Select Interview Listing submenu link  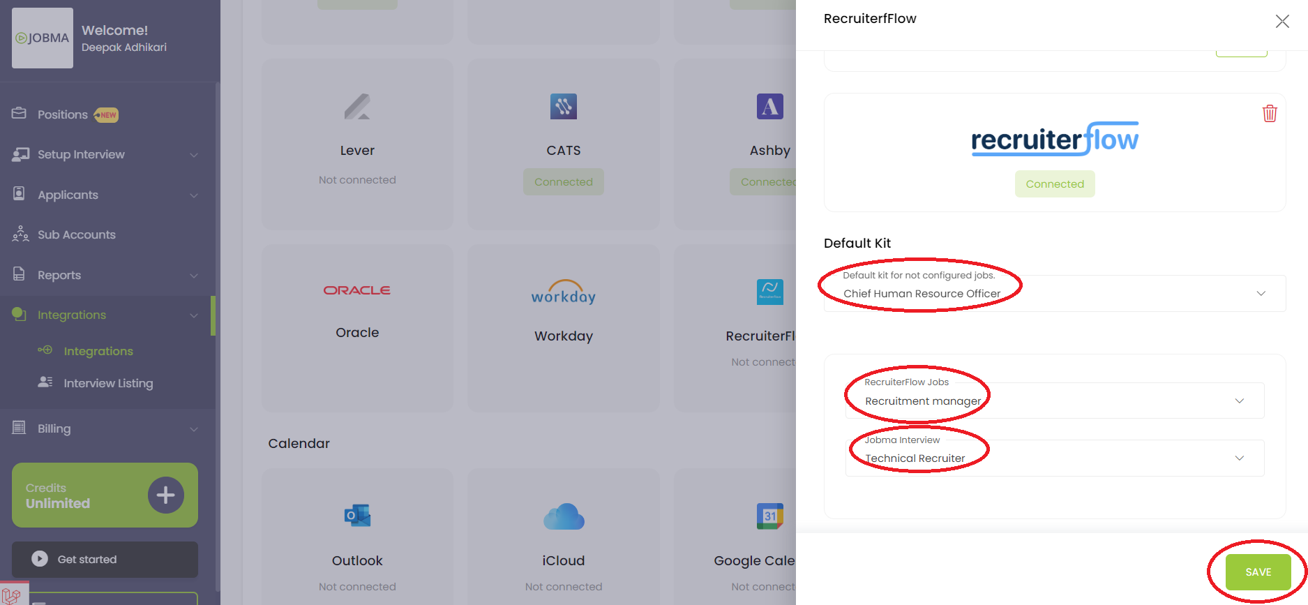108,383
